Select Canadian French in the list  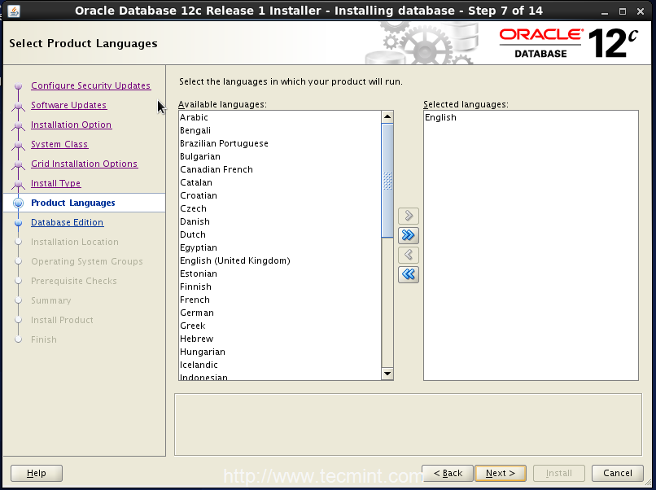point(280,169)
